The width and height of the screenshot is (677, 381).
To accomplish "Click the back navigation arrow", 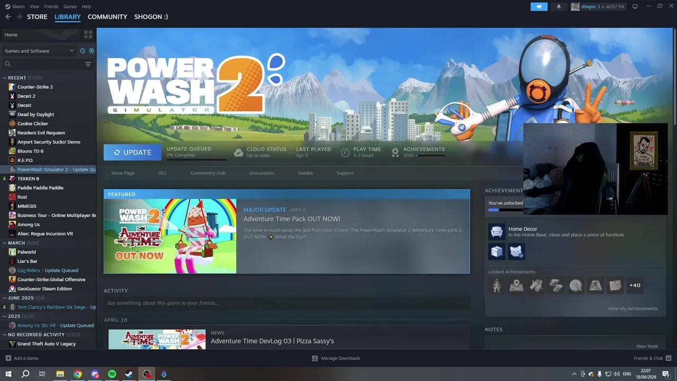I will [x=8, y=17].
